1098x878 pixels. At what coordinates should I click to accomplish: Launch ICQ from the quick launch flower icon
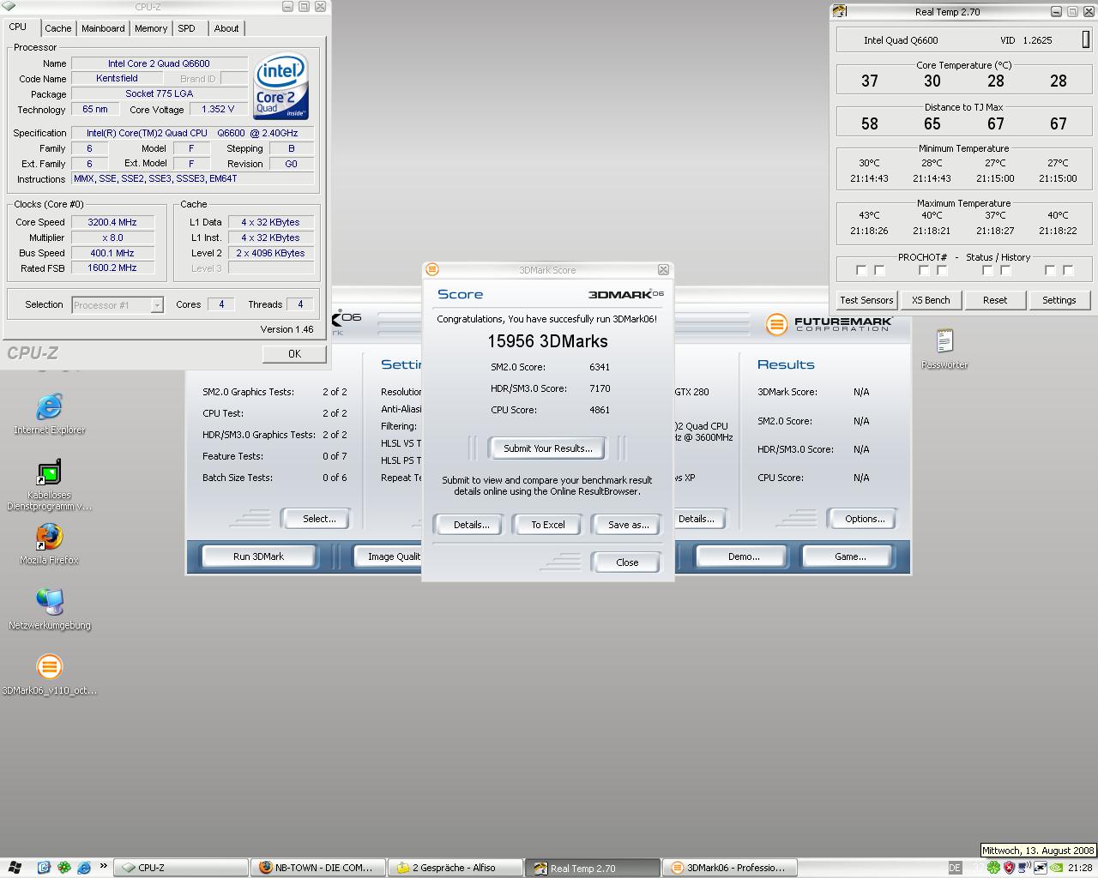[x=64, y=868]
